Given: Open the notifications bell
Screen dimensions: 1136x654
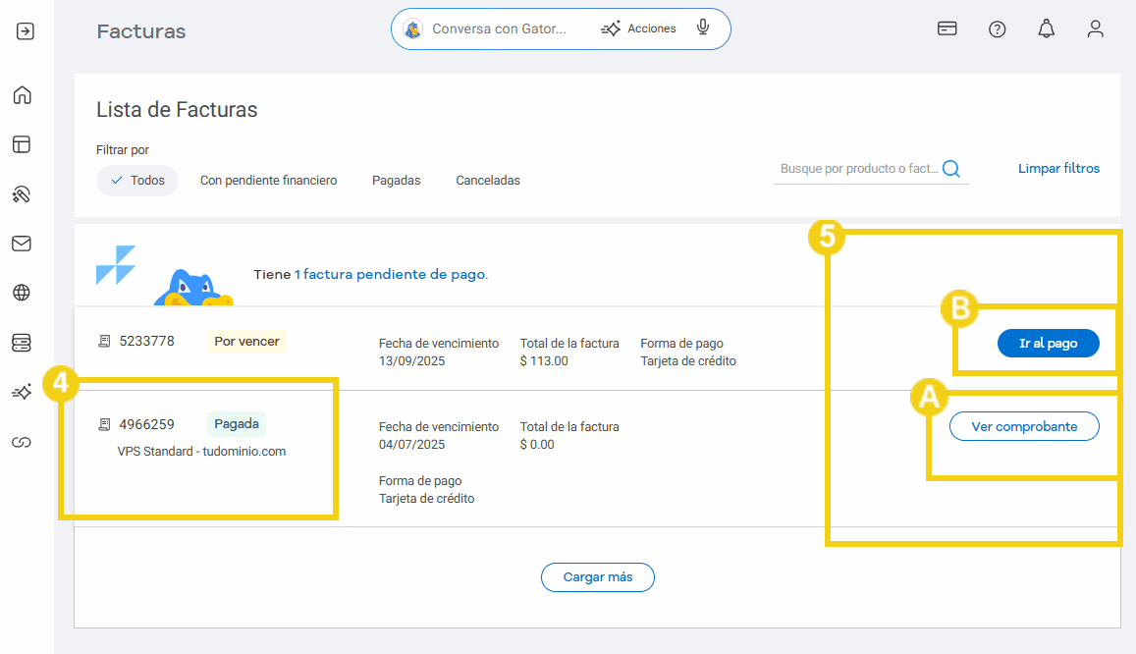Looking at the screenshot, I should (1046, 29).
